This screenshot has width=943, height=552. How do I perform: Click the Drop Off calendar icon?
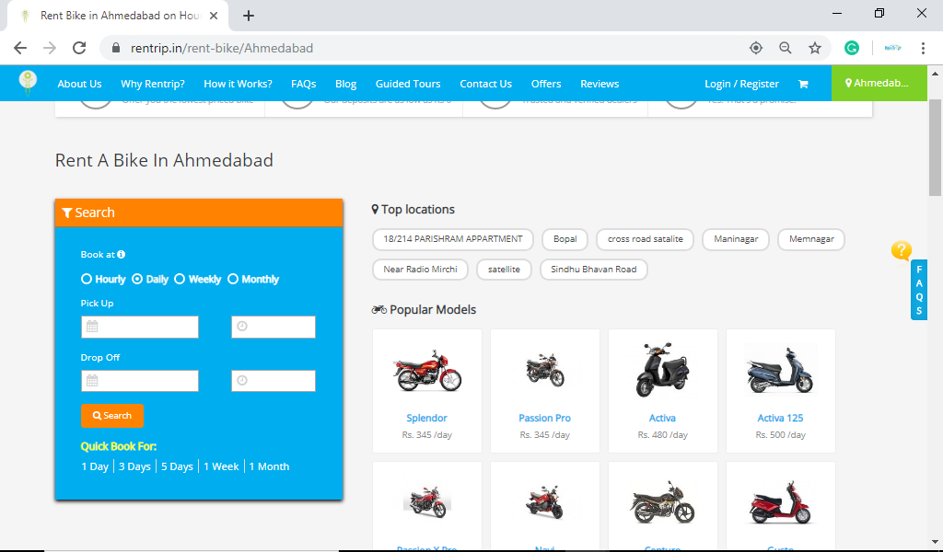coord(92,380)
